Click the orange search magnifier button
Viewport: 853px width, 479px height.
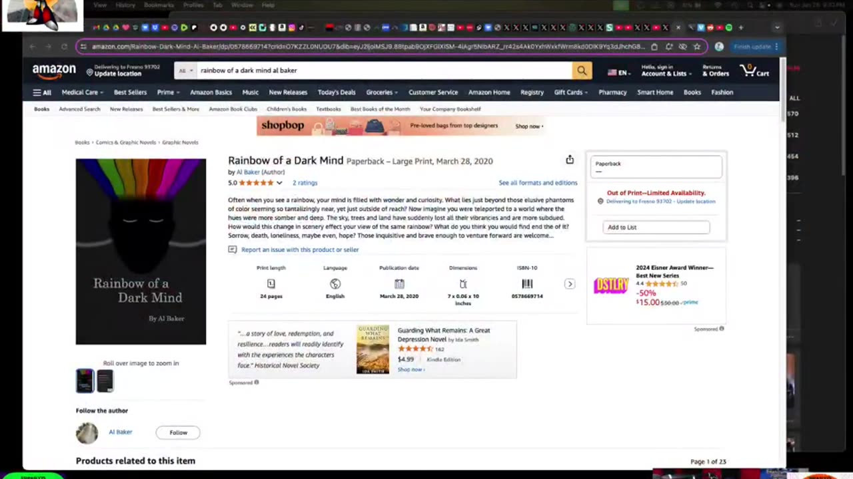582,70
